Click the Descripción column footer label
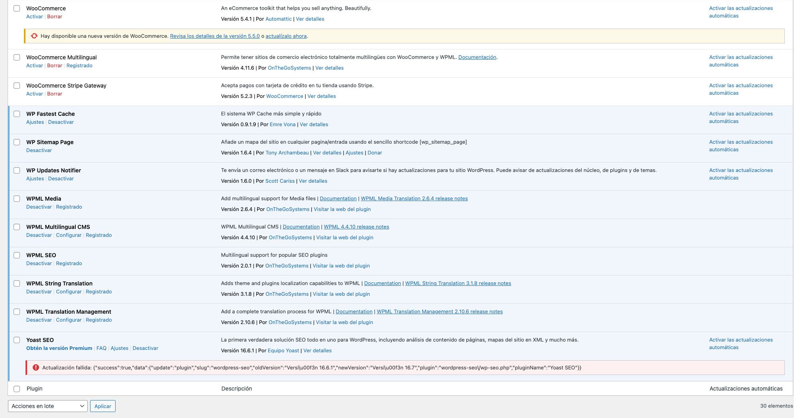The width and height of the screenshot is (794, 418). [x=237, y=389]
